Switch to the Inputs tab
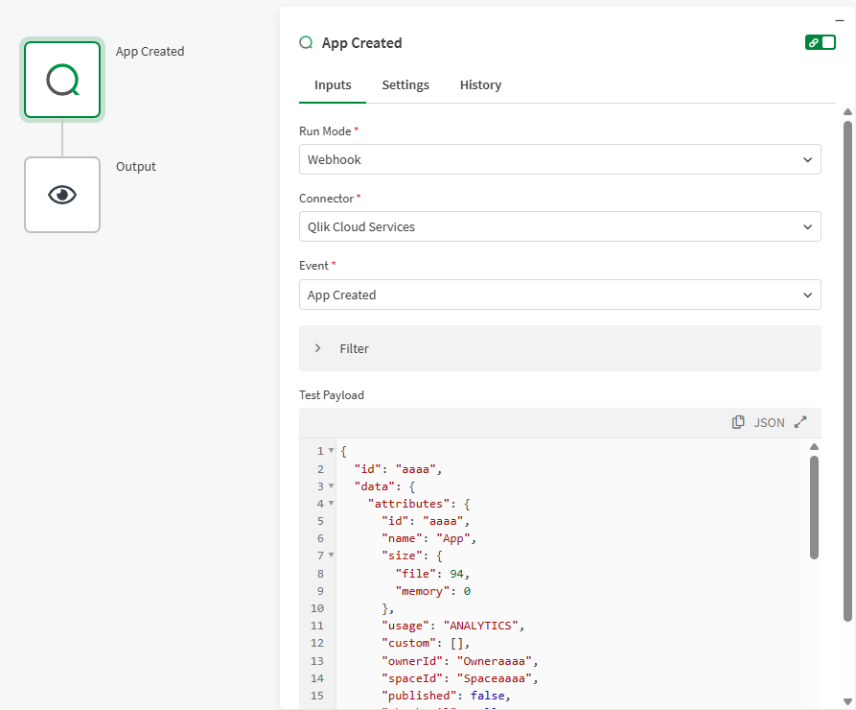This screenshot has width=856, height=710. tap(333, 85)
